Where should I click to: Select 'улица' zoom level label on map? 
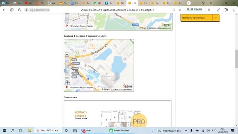tap(75, 73)
